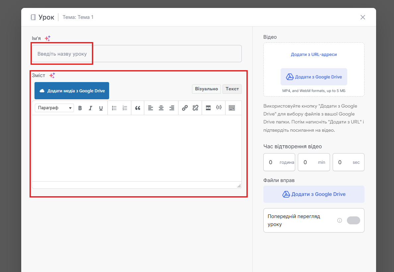This screenshot has width=394, height=272.
Task: Switch to the Візуально editor tab
Action: click(x=206, y=89)
